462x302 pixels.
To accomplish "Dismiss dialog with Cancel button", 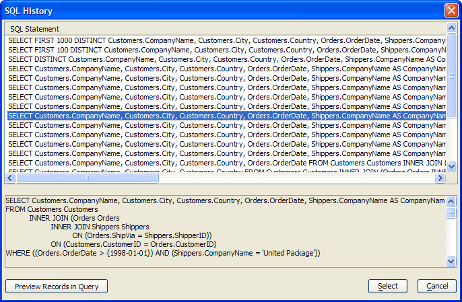I will coord(437,286).
